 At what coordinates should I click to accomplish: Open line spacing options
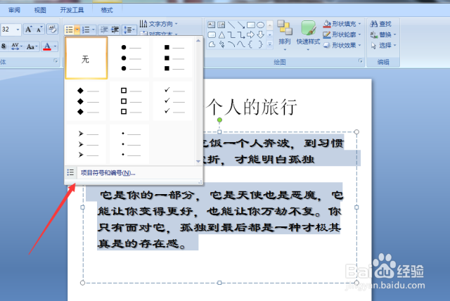click(x=129, y=30)
